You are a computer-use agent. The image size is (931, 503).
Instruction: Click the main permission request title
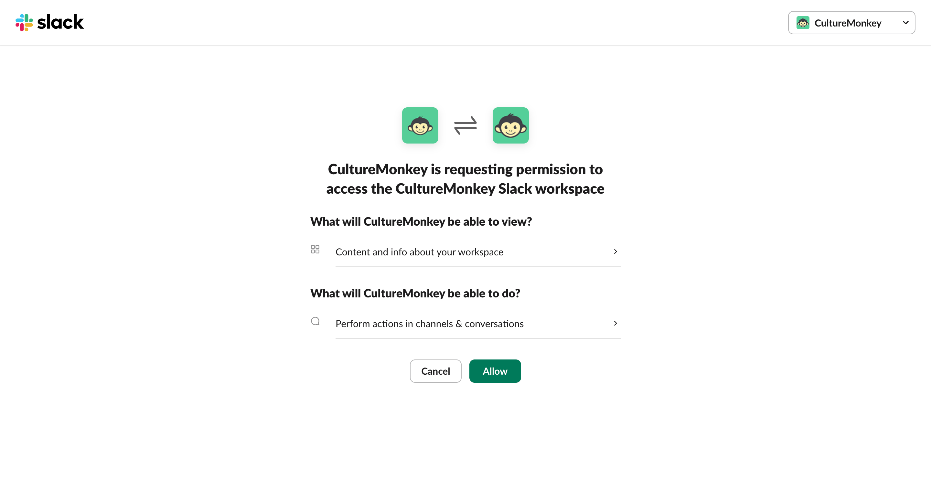[x=465, y=179]
